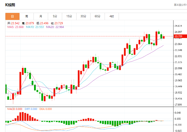The width and height of the screenshot is (187, 132).
Task: Switch to the 周 (weekly) tab
Action: [x=26, y=16]
